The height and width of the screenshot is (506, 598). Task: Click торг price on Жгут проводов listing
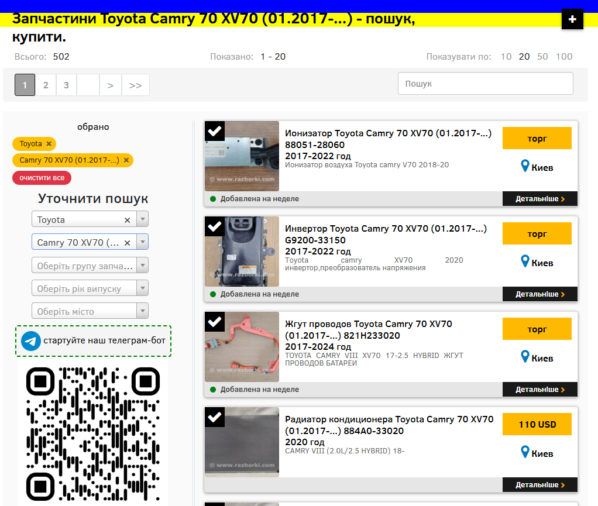pos(537,329)
